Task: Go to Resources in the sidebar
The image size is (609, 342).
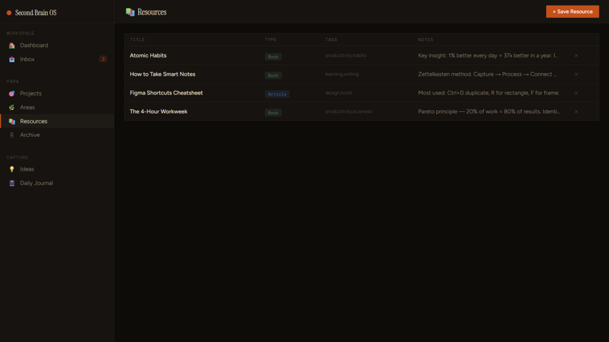Action: pos(57,122)
